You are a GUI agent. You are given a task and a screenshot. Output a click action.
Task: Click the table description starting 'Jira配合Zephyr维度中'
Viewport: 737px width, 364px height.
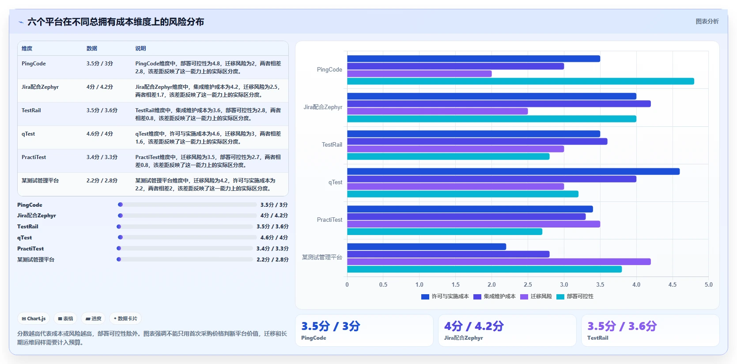click(x=208, y=91)
